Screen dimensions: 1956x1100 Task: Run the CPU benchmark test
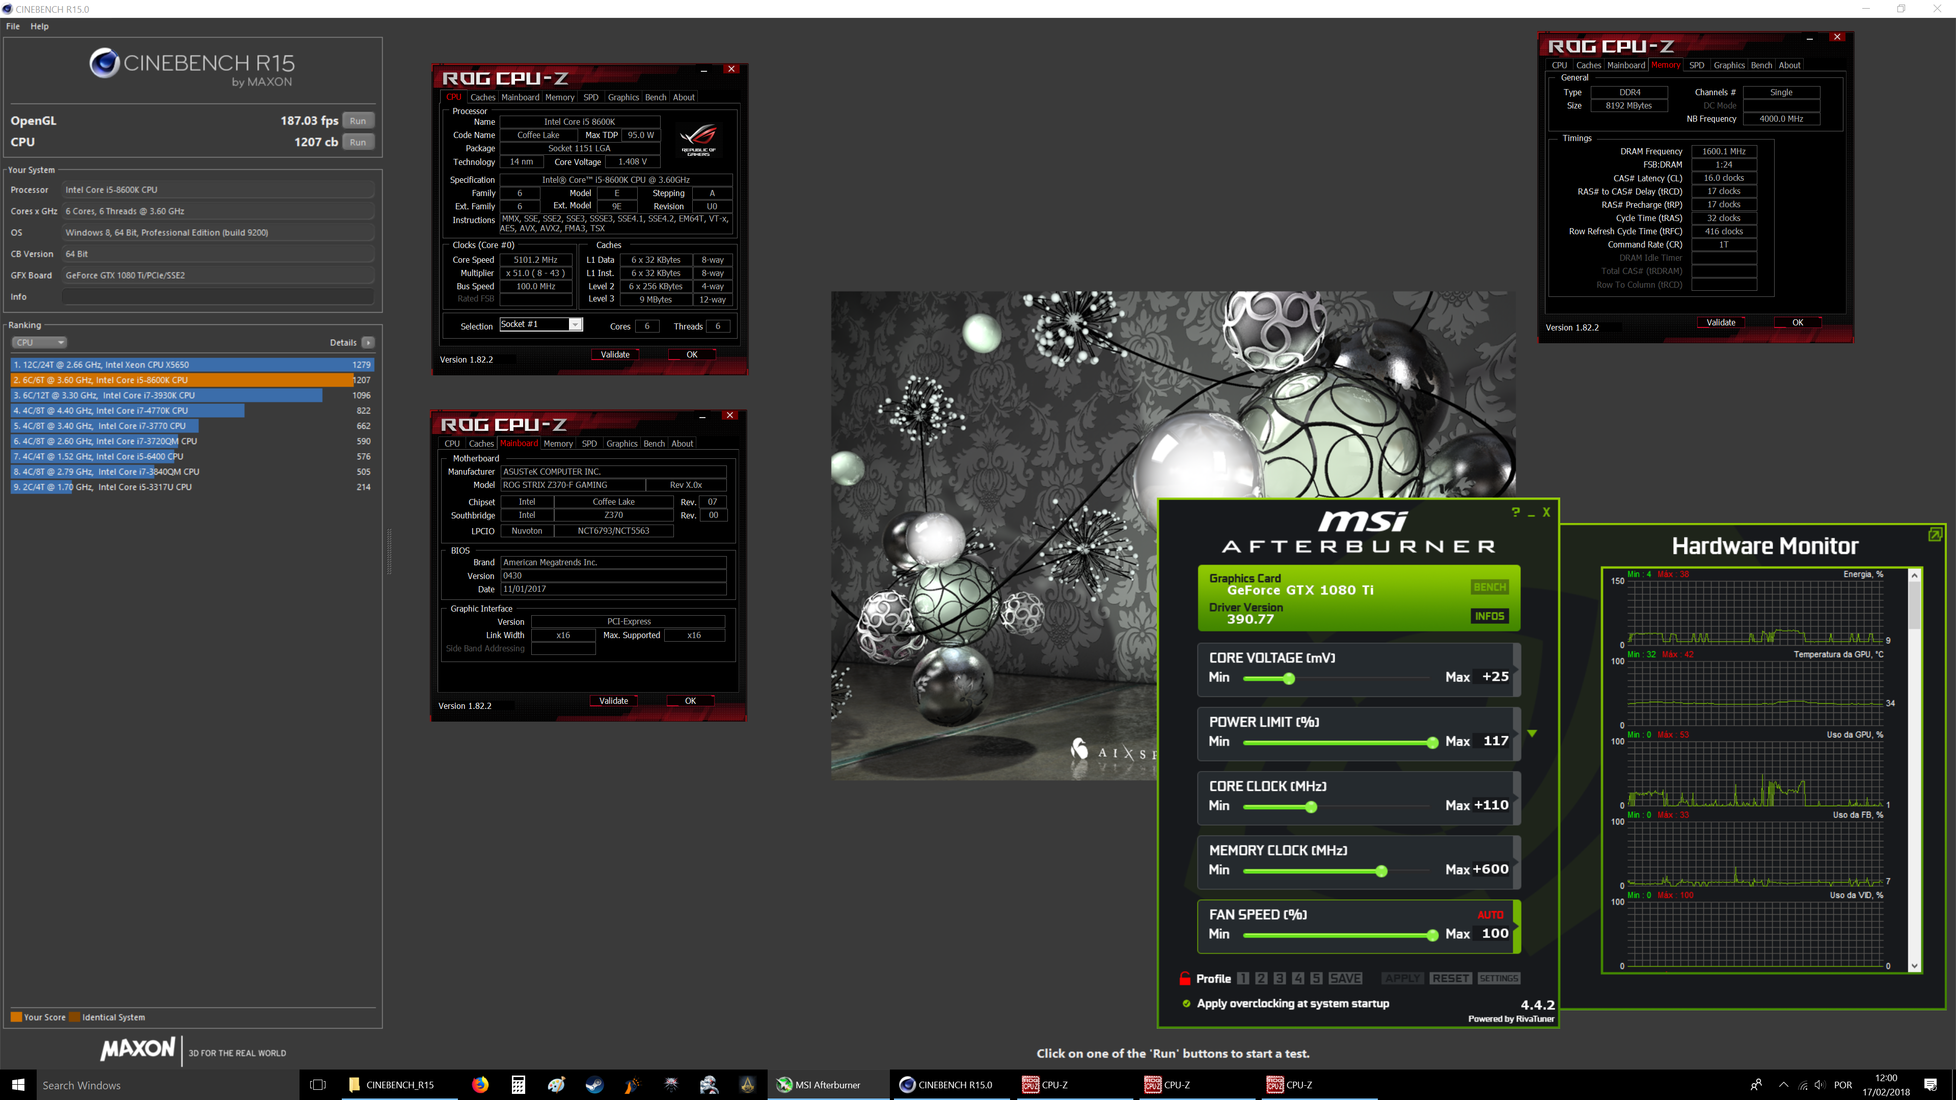pyautogui.click(x=358, y=142)
